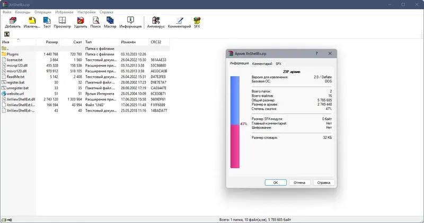Viewport: 424px width, 223px height.
Task: Click the SFX toolbar icon
Action: (x=197, y=21)
